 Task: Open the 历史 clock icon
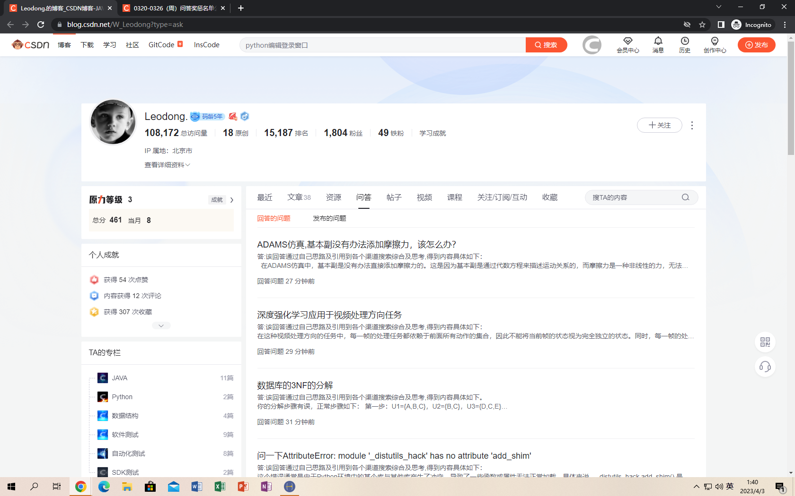tap(685, 41)
